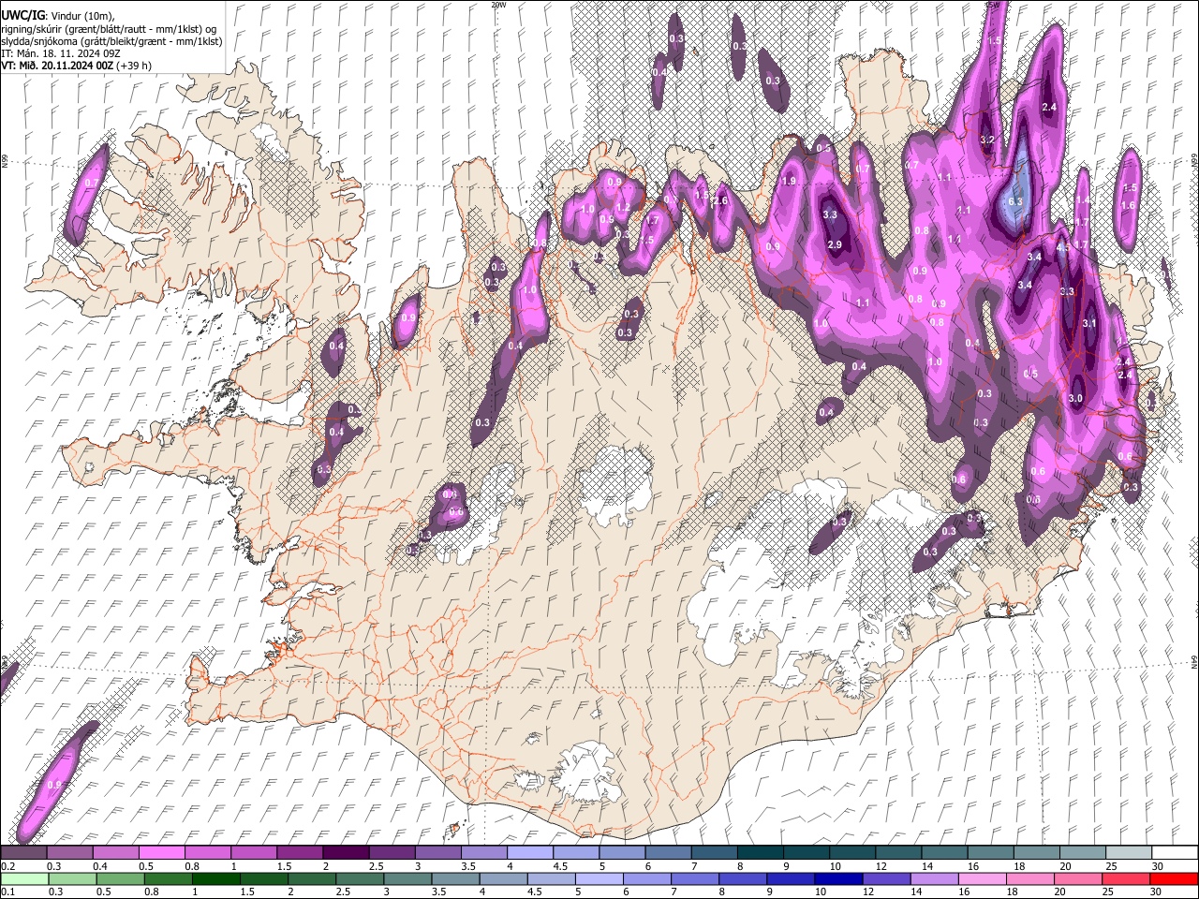Pick the light pink swatch between 16 and 18 on rain scale
The height and width of the screenshot is (899, 1199).
click(983, 878)
